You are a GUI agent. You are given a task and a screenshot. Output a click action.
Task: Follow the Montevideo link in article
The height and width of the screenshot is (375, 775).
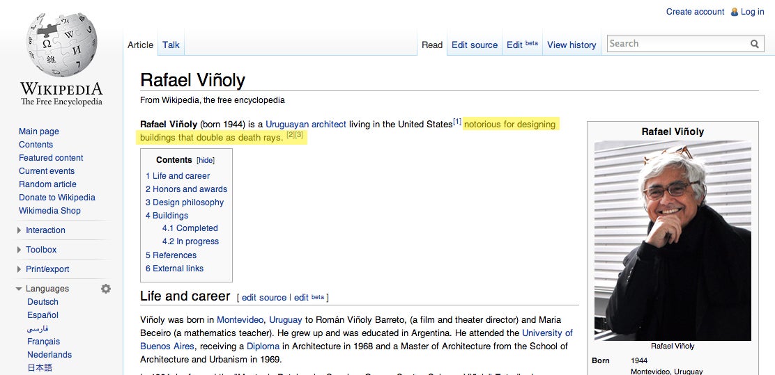pyautogui.click(x=240, y=320)
